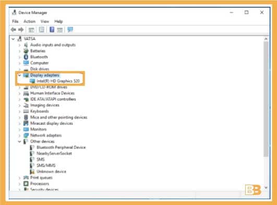Click the Print queues printer icon

pos(26,177)
